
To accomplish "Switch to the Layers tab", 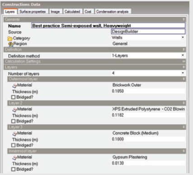I will pyautogui.click(x=10, y=11).
